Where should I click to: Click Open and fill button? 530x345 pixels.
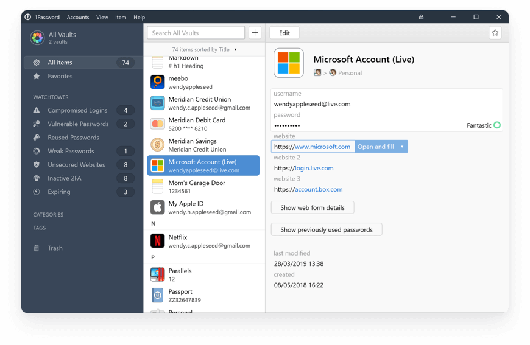click(x=375, y=147)
